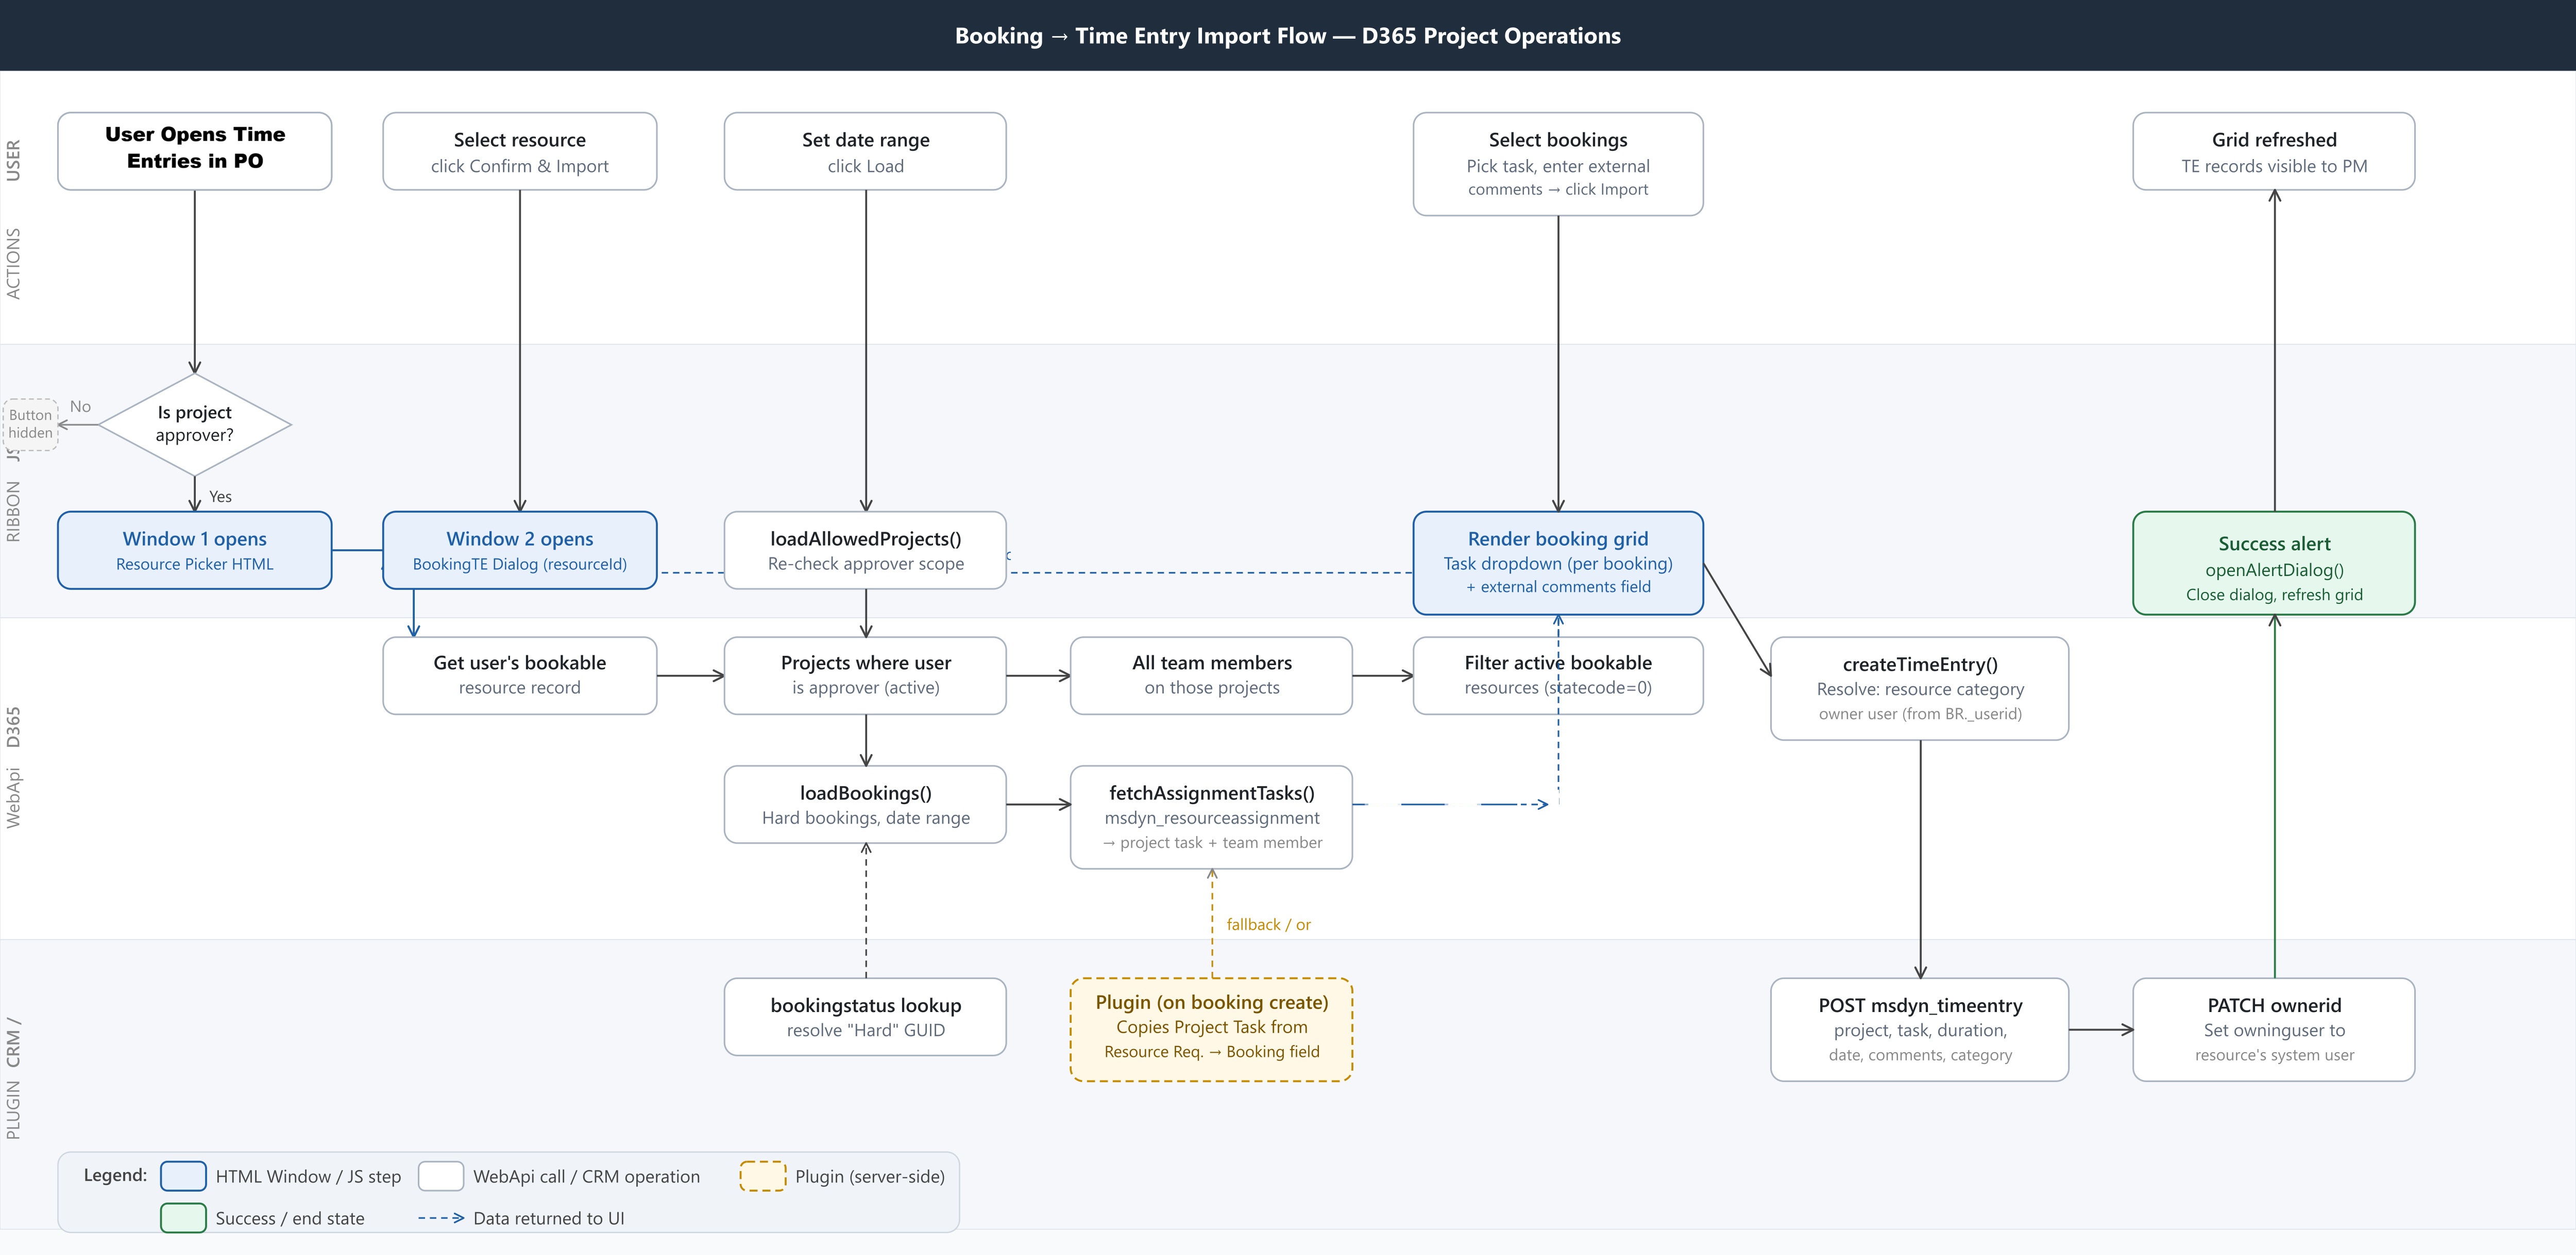The height and width of the screenshot is (1255, 2576).
Task: Click the 'No' branch label
Action: (80, 407)
